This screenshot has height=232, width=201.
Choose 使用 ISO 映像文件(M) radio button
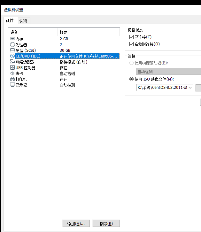(x=131, y=79)
